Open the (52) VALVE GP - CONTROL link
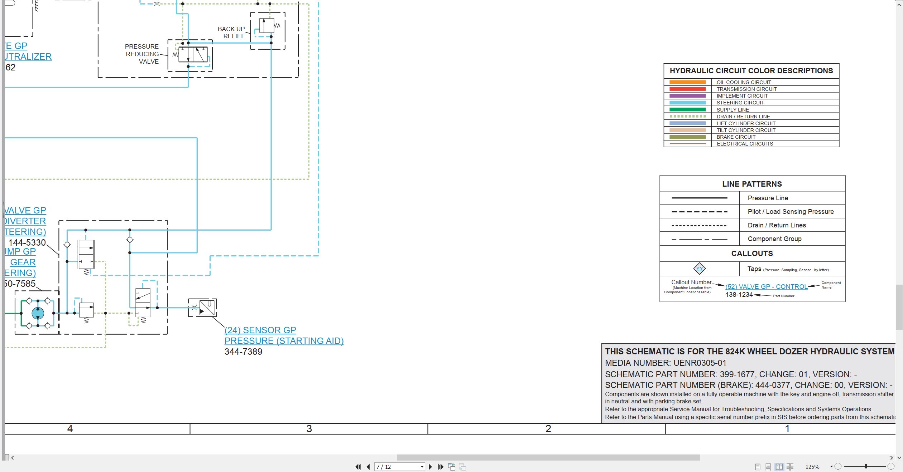 [767, 287]
